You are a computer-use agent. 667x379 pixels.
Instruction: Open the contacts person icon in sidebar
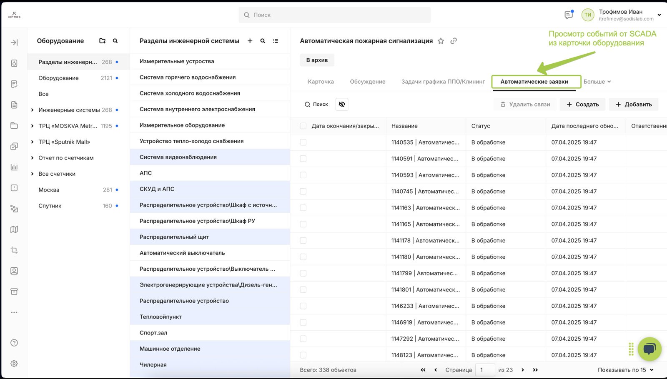click(14, 271)
